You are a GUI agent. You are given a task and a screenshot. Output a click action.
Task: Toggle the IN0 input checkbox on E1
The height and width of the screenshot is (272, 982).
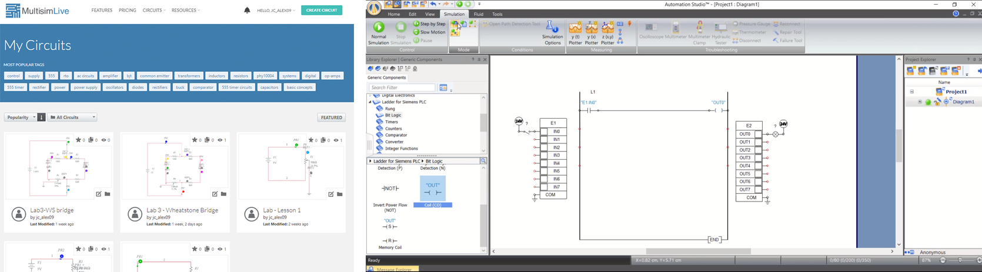(544, 132)
